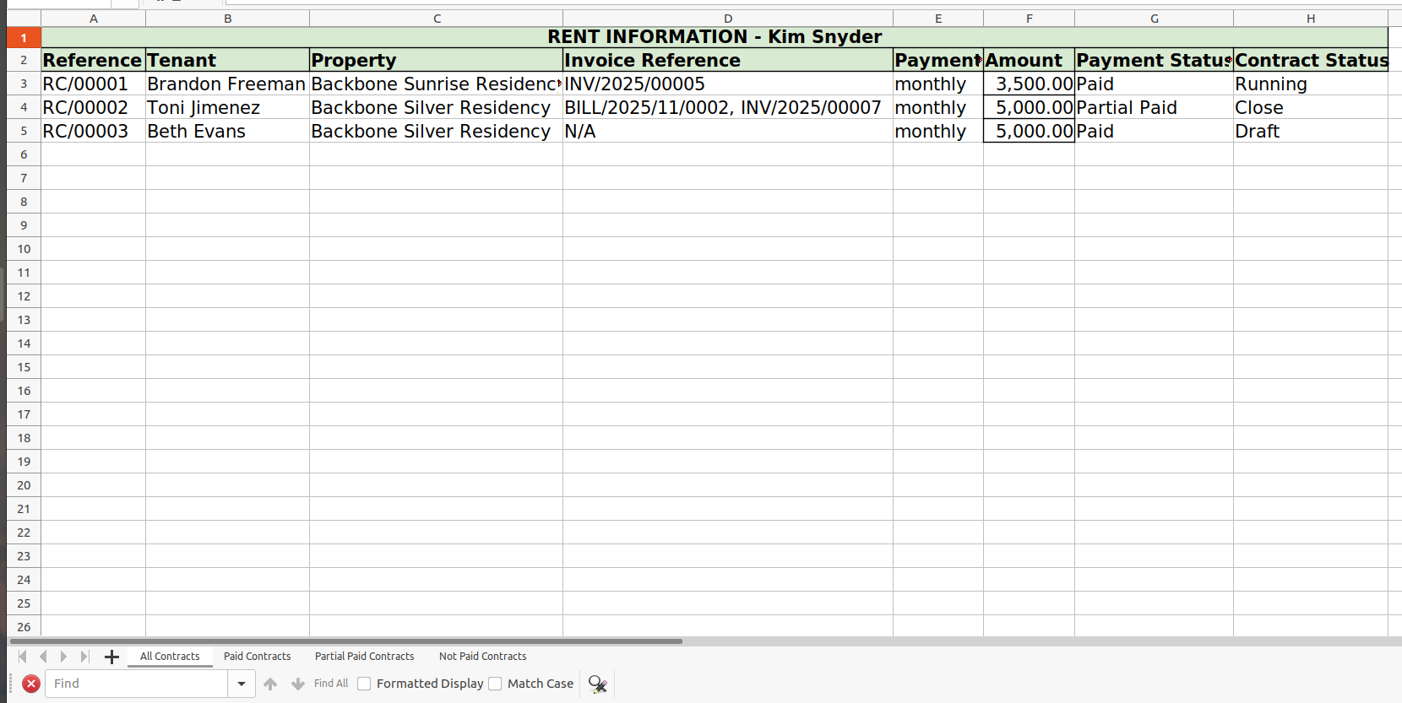
Task: Select column F header
Action: [1029, 19]
